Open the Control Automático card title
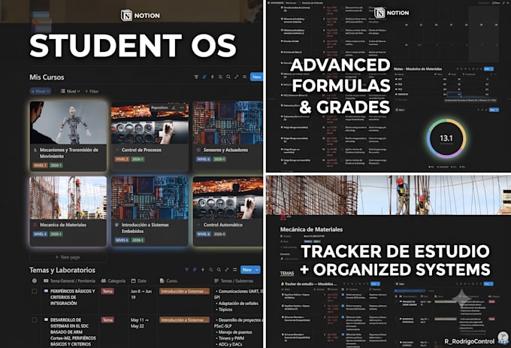The width and height of the screenshot is (511, 348). click(x=223, y=225)
